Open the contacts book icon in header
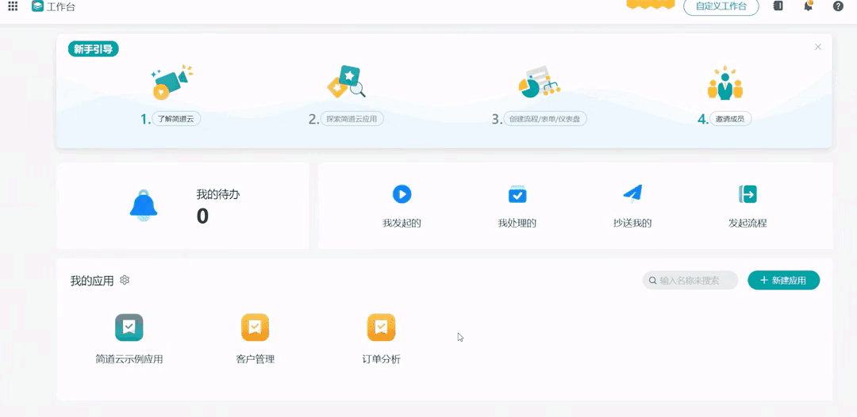Viewport: 857px width, 417px height. tap(778, 6)
